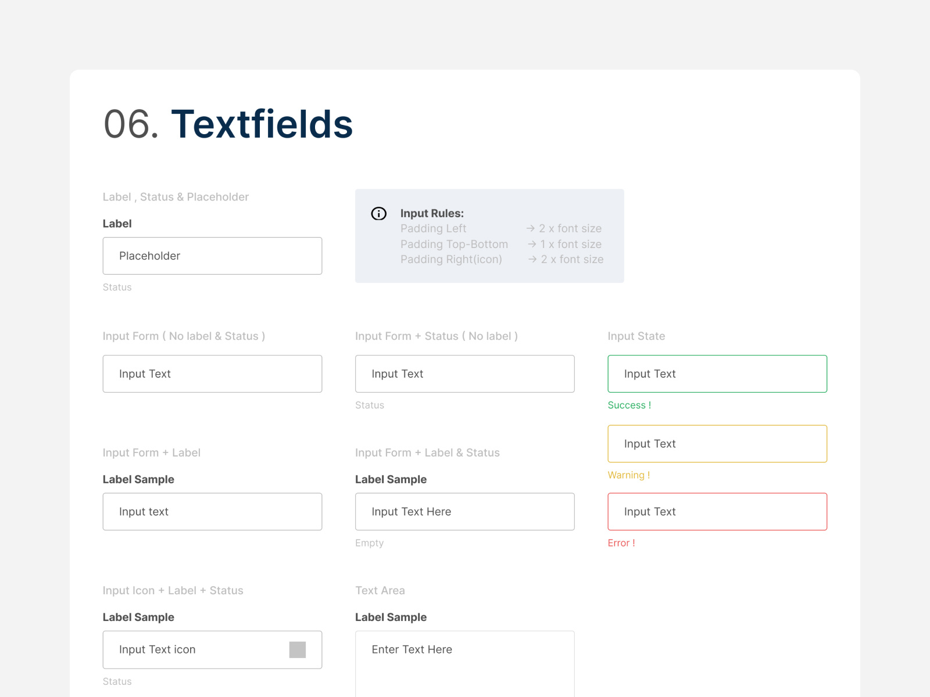Select the Label Sample text above Input Text icon

click(138, 617)
